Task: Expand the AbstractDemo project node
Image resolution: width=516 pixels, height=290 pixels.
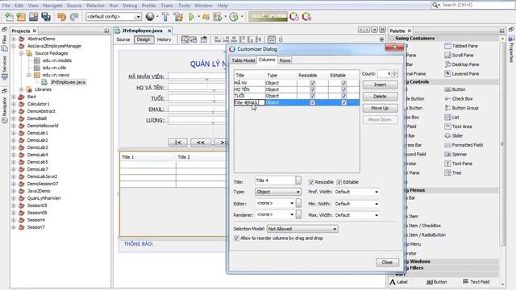Action: coord(14,39)
